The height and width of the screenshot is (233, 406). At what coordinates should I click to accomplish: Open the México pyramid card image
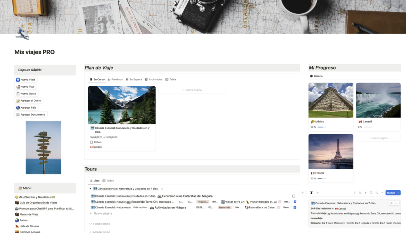(330, 100)
